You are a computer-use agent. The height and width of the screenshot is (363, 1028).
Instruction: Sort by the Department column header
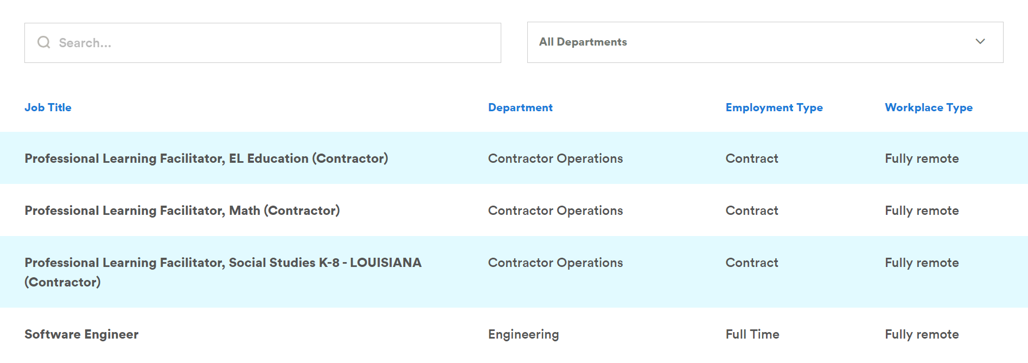tap(520, 107)
